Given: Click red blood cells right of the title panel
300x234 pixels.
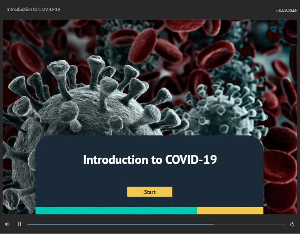Looking at the screenshot, I should [280, 172].
